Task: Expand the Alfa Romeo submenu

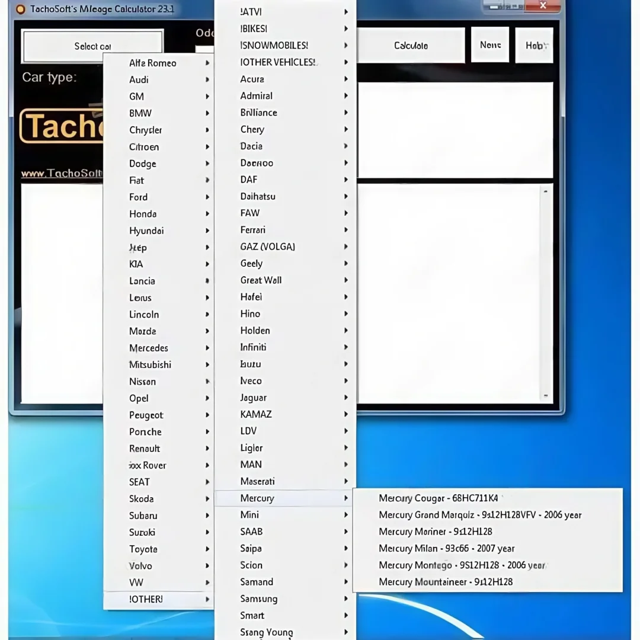Action: click(158, 63)
